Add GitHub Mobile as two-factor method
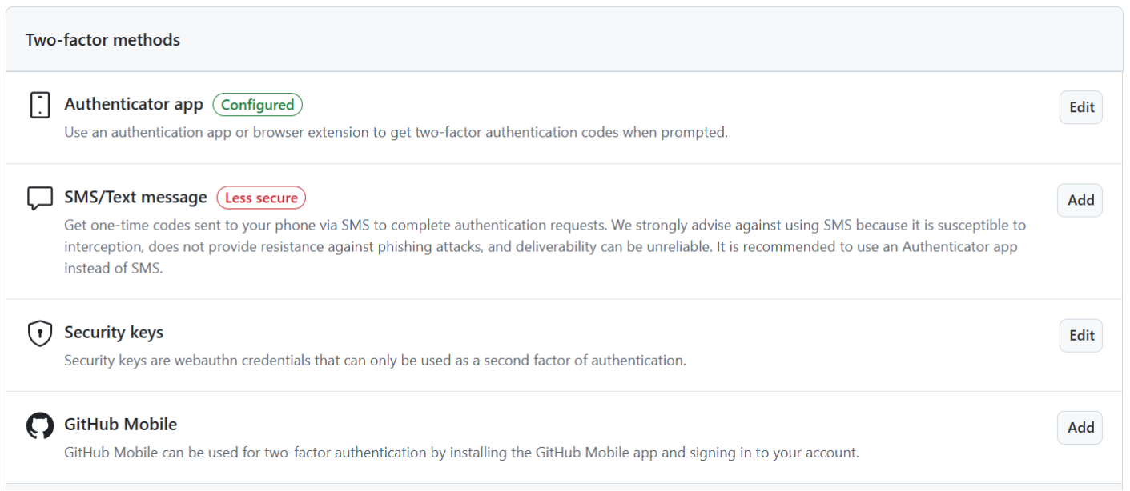 (x=1080, y=428)
